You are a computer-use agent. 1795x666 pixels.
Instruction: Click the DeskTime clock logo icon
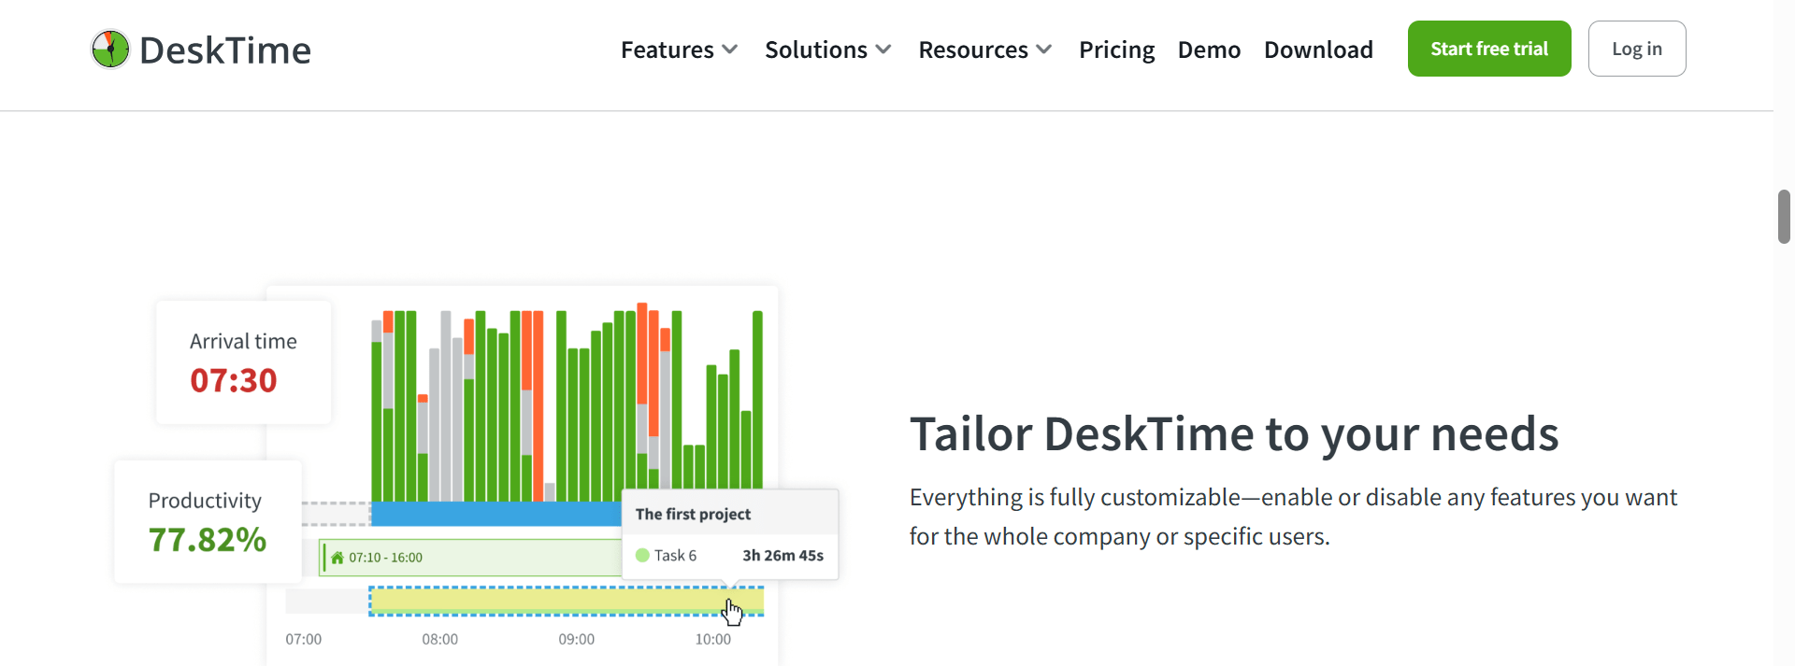110,50
